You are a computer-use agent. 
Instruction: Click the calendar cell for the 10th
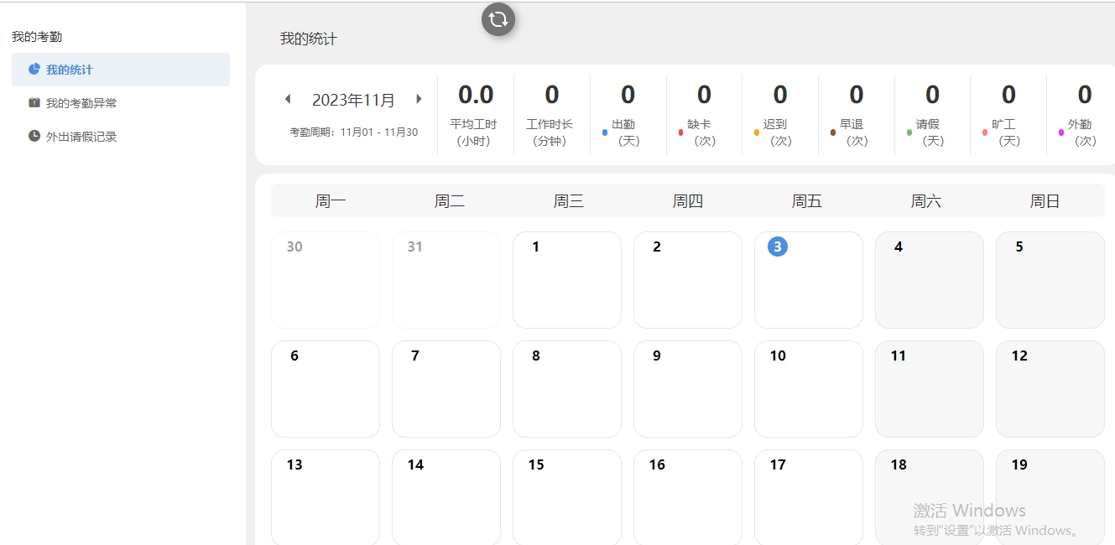(808, 389)
